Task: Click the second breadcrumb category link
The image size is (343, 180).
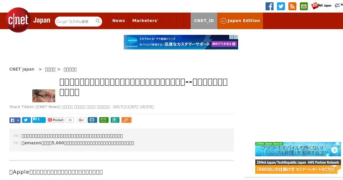Action: tap(50, 69)
